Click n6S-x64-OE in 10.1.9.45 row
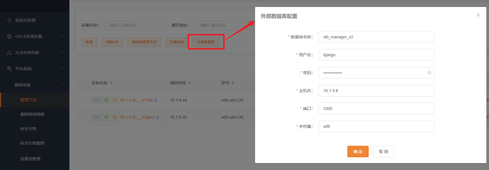This screenshot has width=489, height=170. [x=232, y=117]
